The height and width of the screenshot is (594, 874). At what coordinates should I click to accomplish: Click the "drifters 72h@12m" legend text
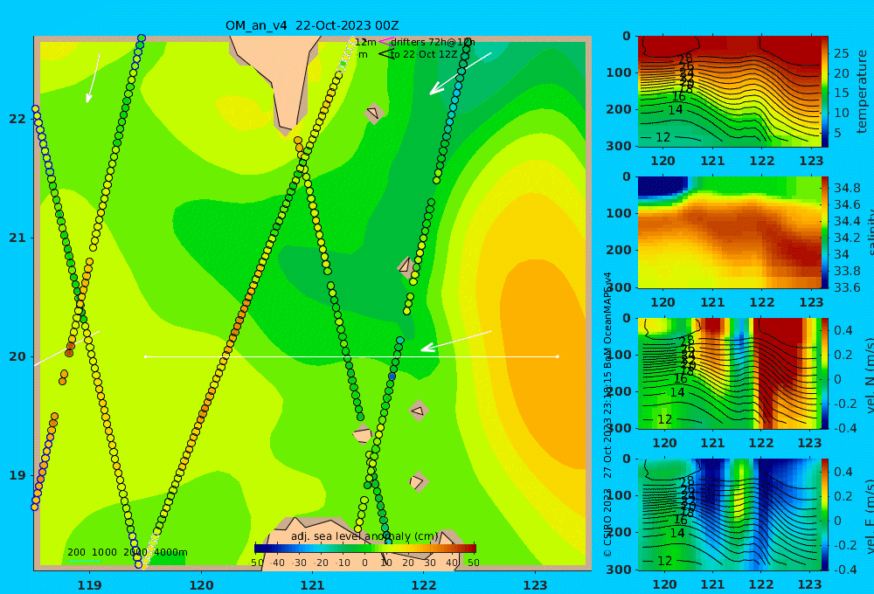[x=433, y=42]
